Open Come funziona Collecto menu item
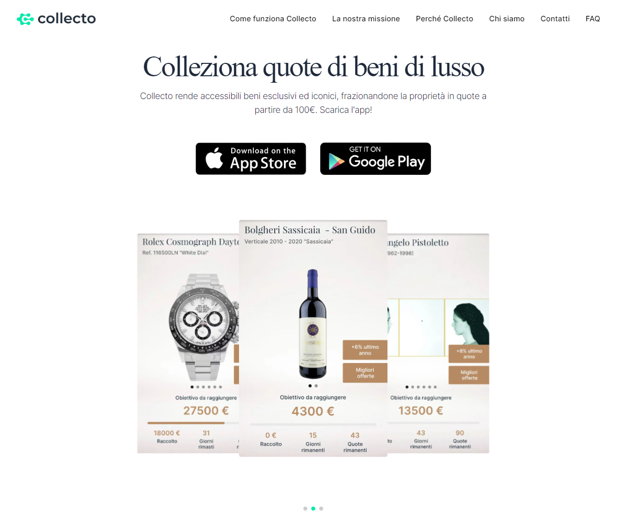The image size is (624, 517). (x=273, y=19)
